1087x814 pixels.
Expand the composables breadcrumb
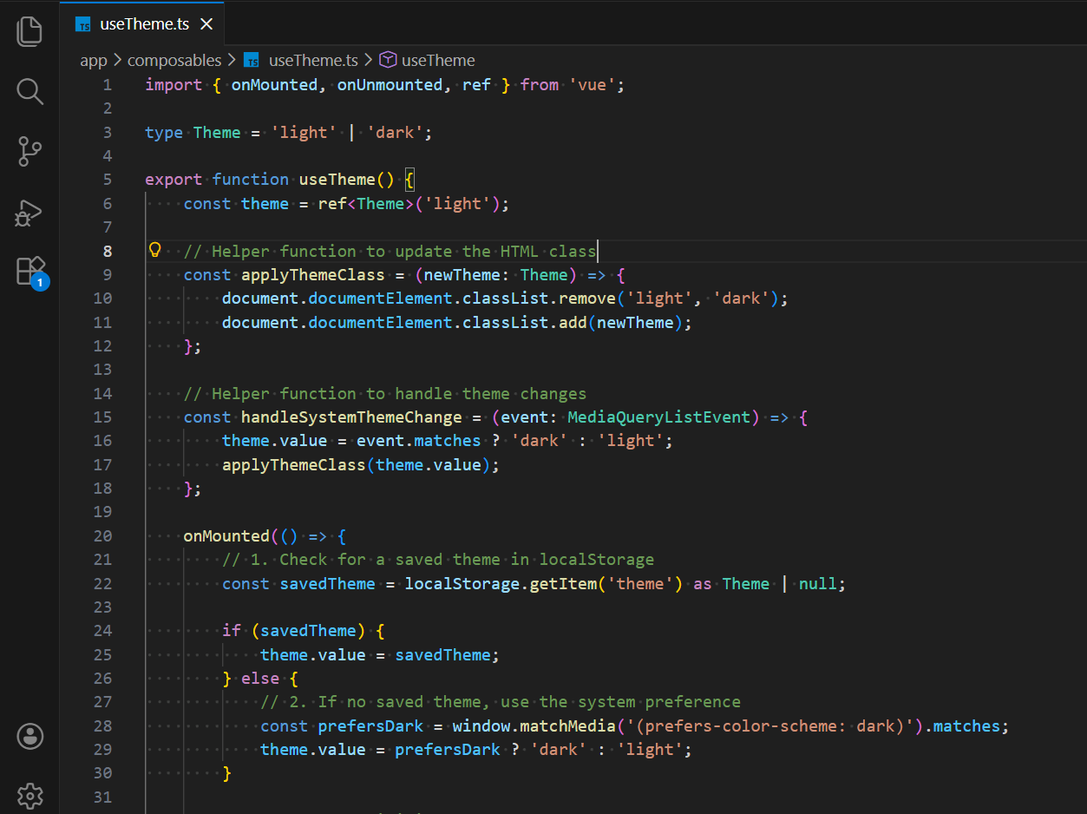pos(174,60)
